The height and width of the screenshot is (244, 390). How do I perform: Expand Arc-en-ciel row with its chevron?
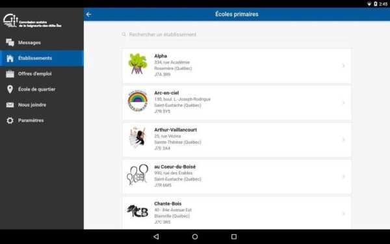tap(343, 103)
